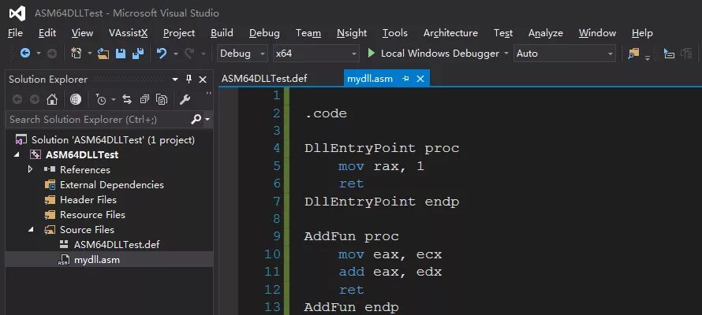The height and width of the screenshot is (315, 702).
Task: Click Sync with Active Document icon
Action: pyautogui.click(x=127, y=99)
